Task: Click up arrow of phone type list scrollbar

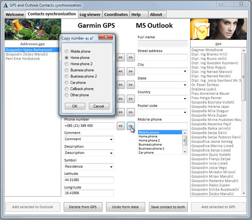Action: 185,133
